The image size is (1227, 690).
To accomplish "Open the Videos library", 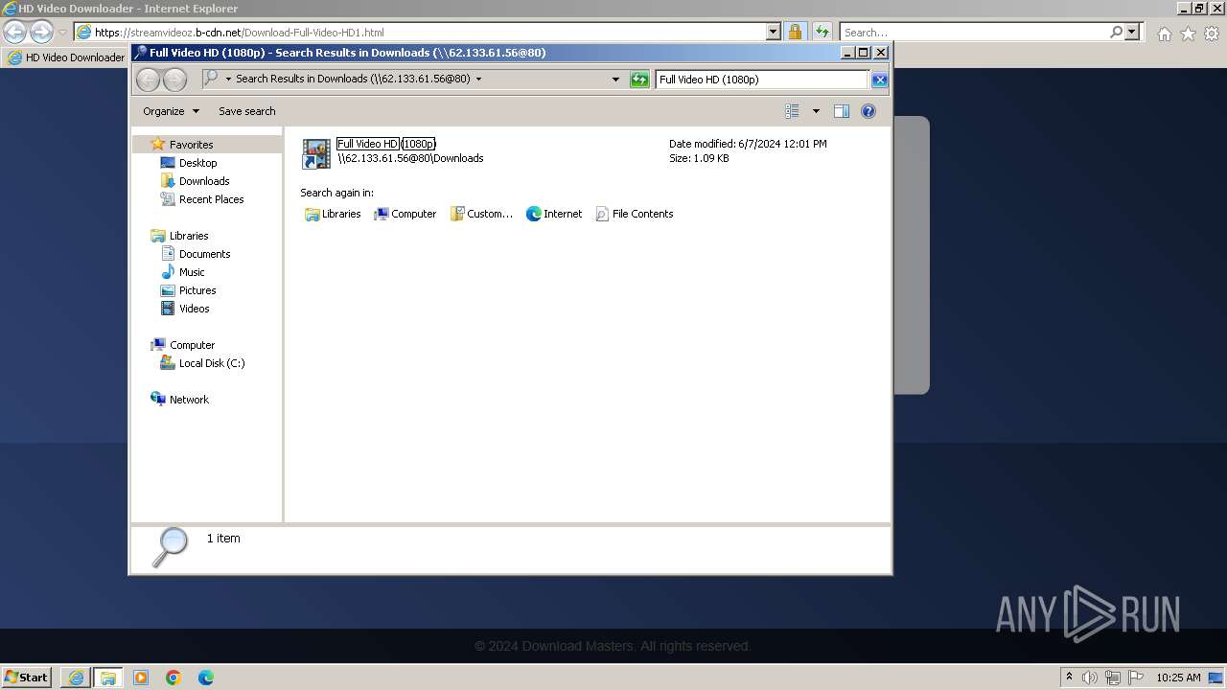I will coord(194,309).
